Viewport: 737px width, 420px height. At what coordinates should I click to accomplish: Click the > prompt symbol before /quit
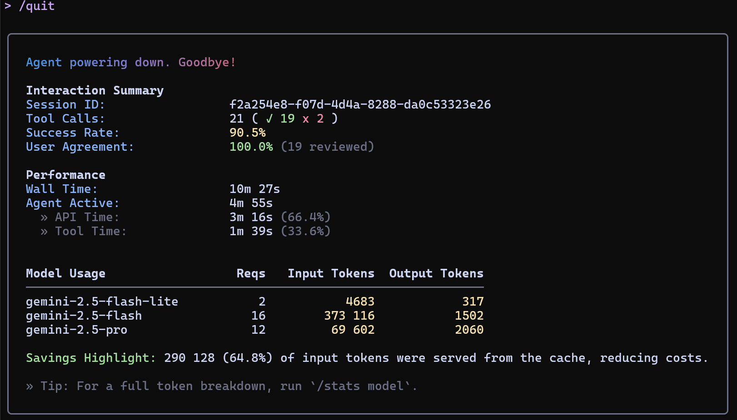8,6
